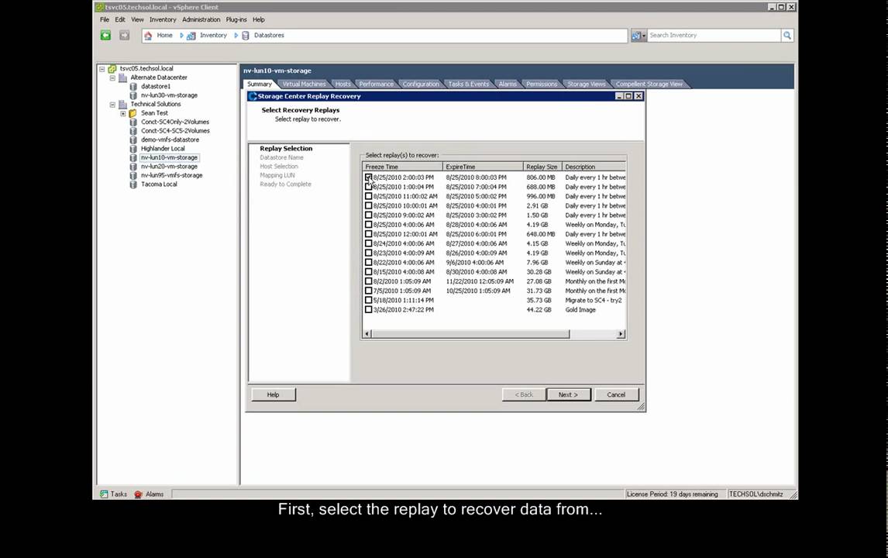Screen dimensions: 888x558
Task: Click the Cancel button
Action: [616, 394]
